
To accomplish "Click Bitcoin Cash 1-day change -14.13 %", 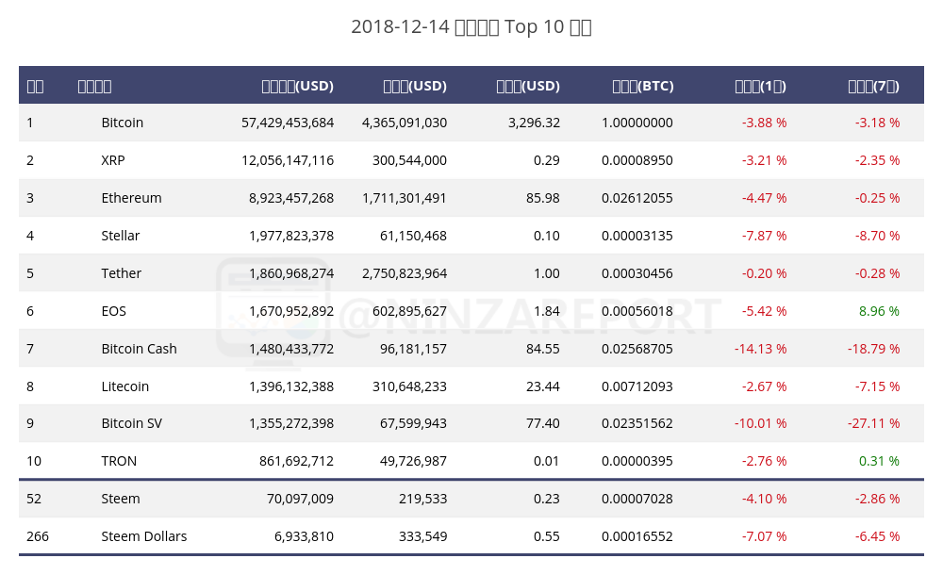I will coord(760,349).
